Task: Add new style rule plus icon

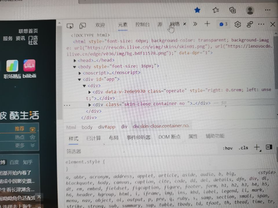Action: [257, 147]
